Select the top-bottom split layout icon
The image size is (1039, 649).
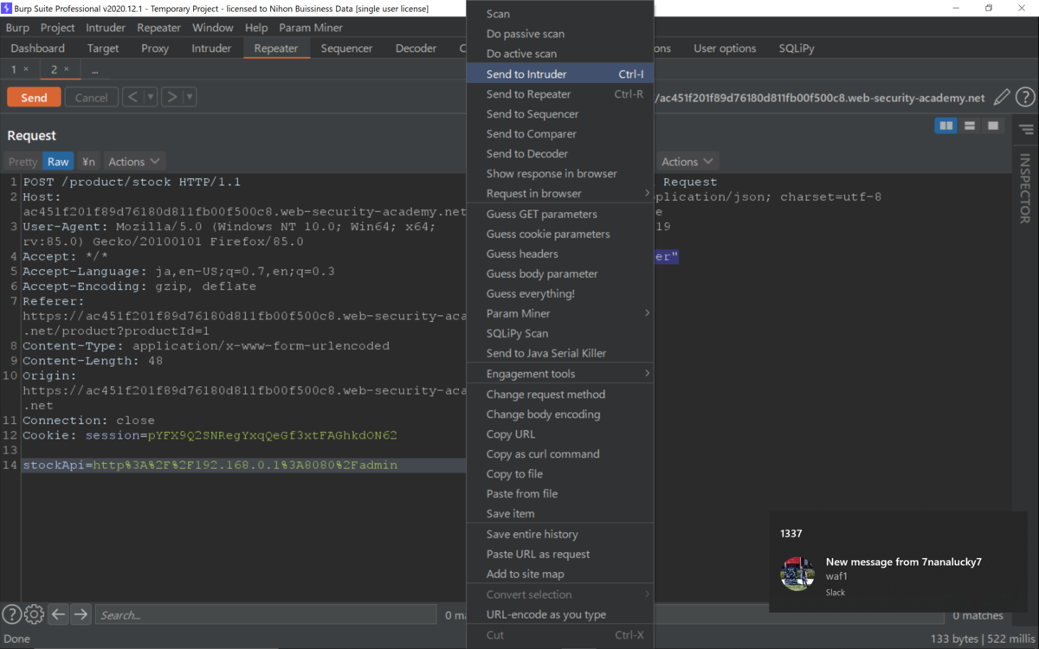click(x=970, y=126)
